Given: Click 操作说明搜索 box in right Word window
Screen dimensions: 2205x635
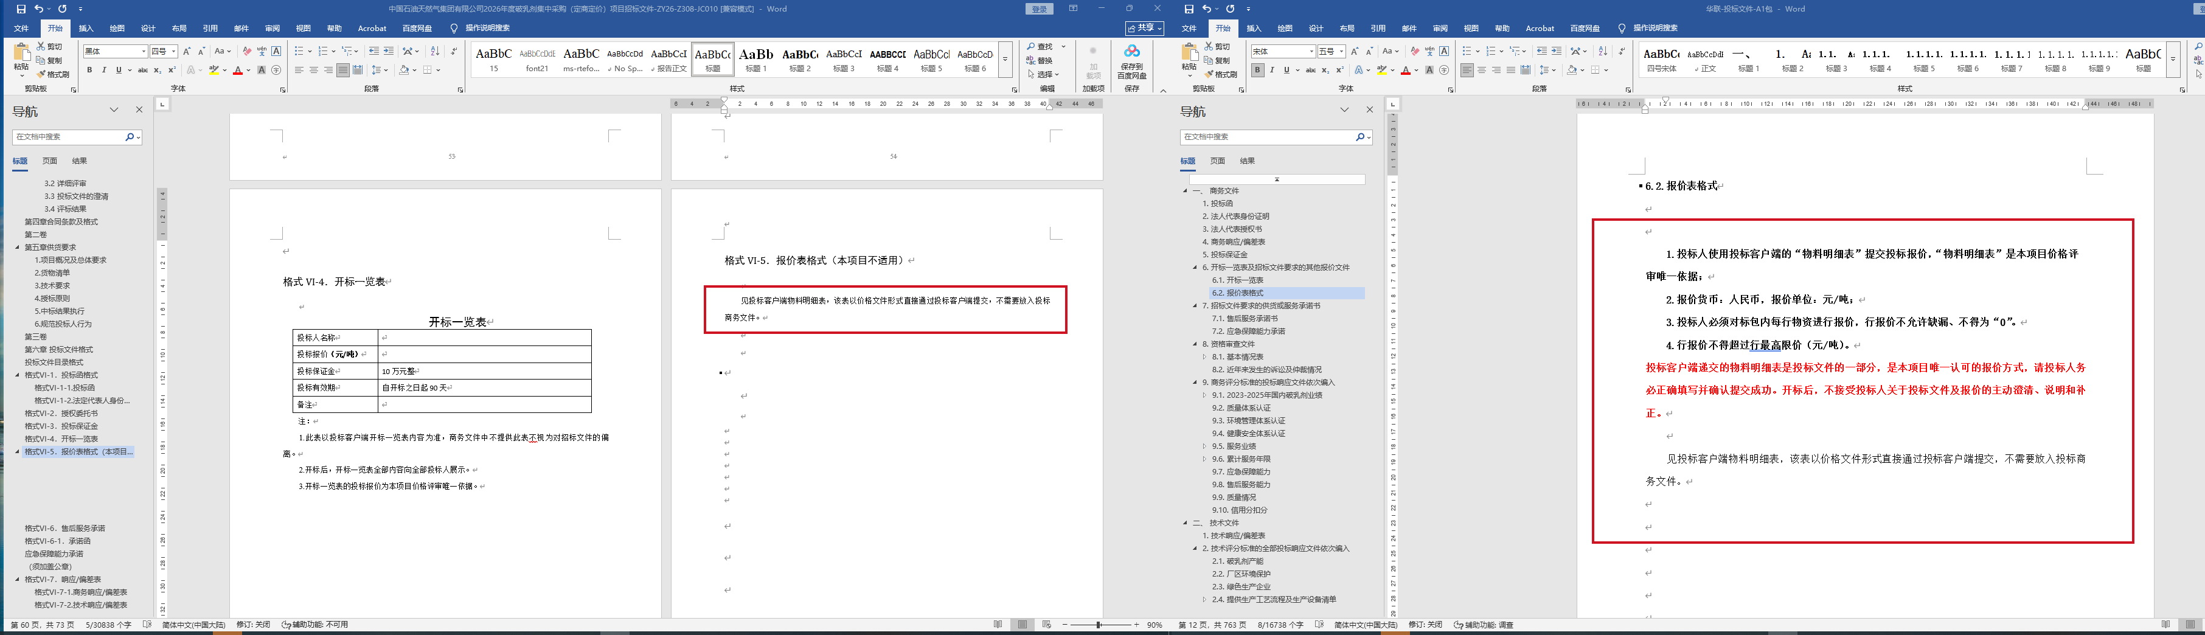Looking at the screenshot, I should (x=1648, y=28).
